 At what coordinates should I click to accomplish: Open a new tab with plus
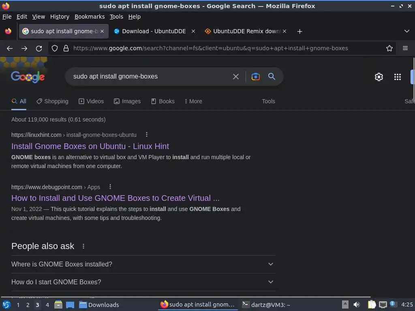299,32
